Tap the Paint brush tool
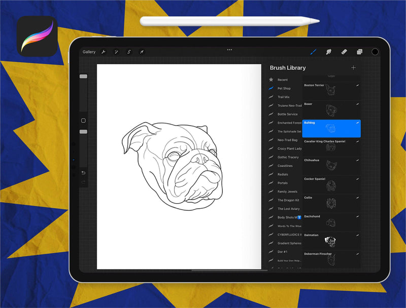406x308 pixels. [313, 52]
